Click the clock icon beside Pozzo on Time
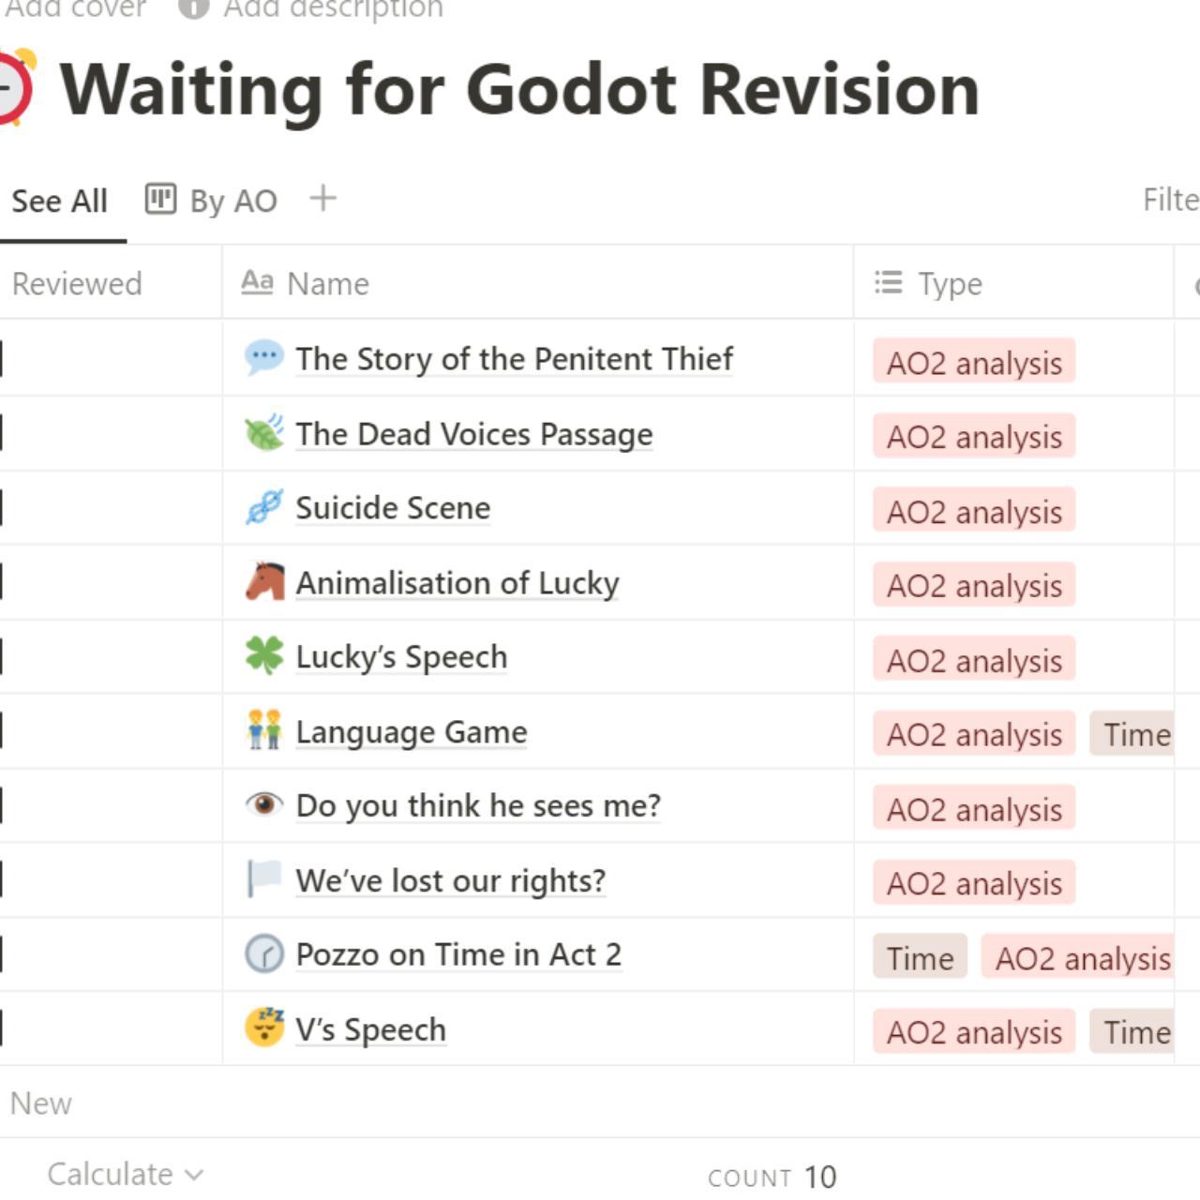 pyautogui.click(x=263, y=954)
